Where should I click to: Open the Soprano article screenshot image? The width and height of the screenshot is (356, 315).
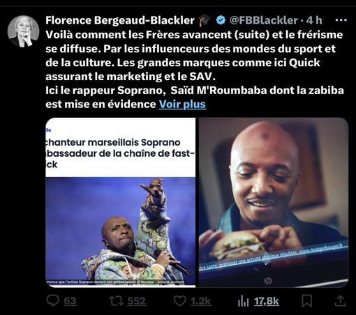[121, 202]
